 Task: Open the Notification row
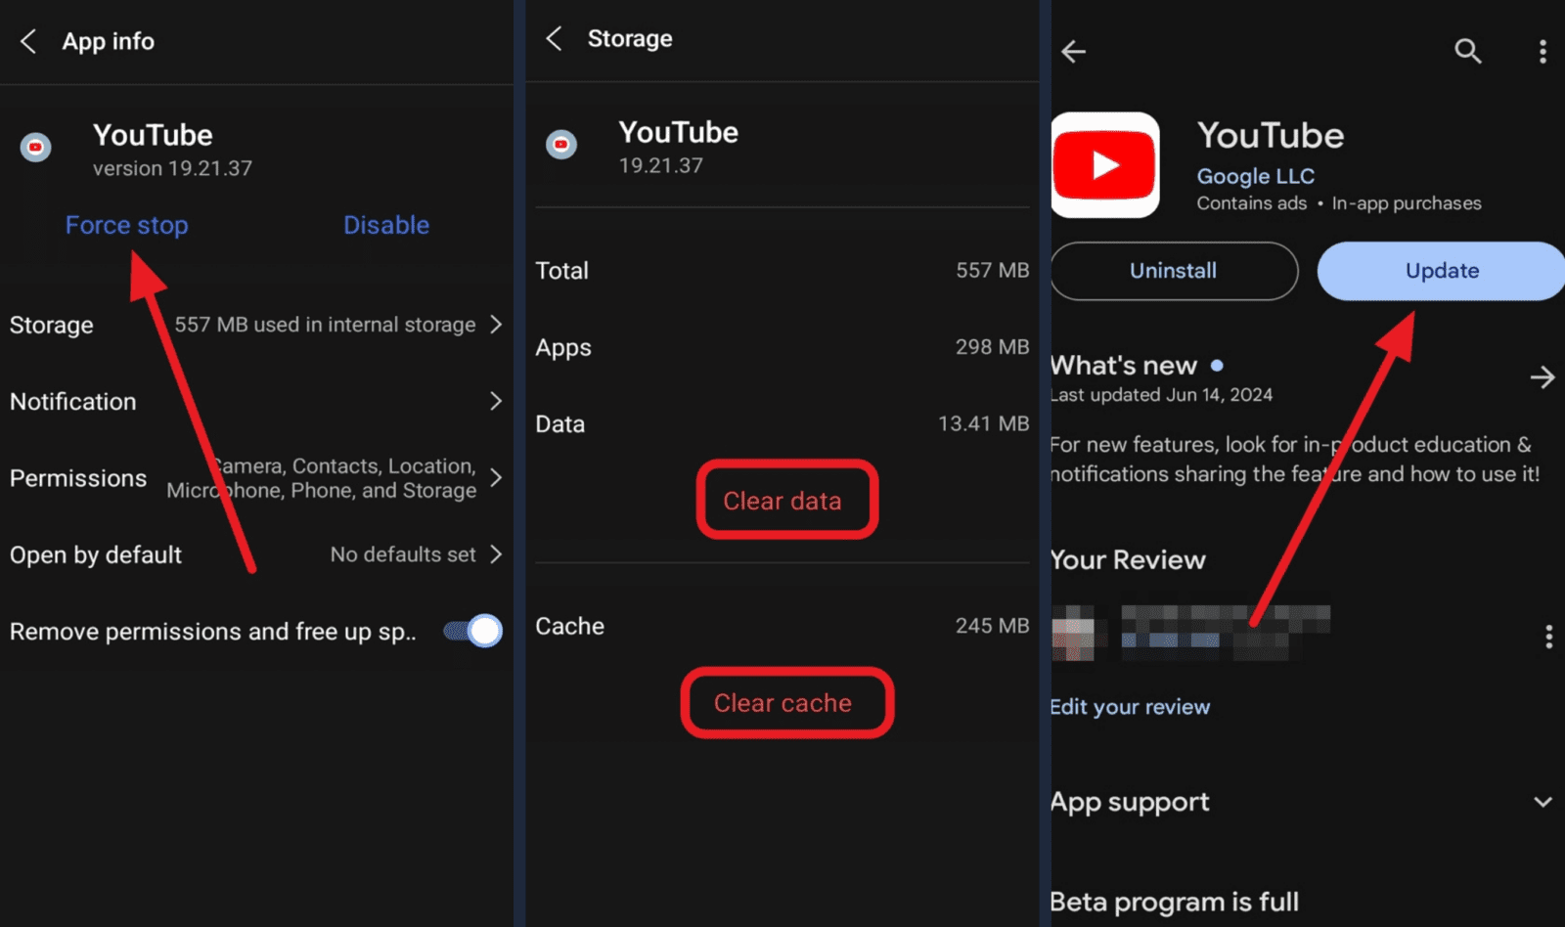click(x=256, y=401)
